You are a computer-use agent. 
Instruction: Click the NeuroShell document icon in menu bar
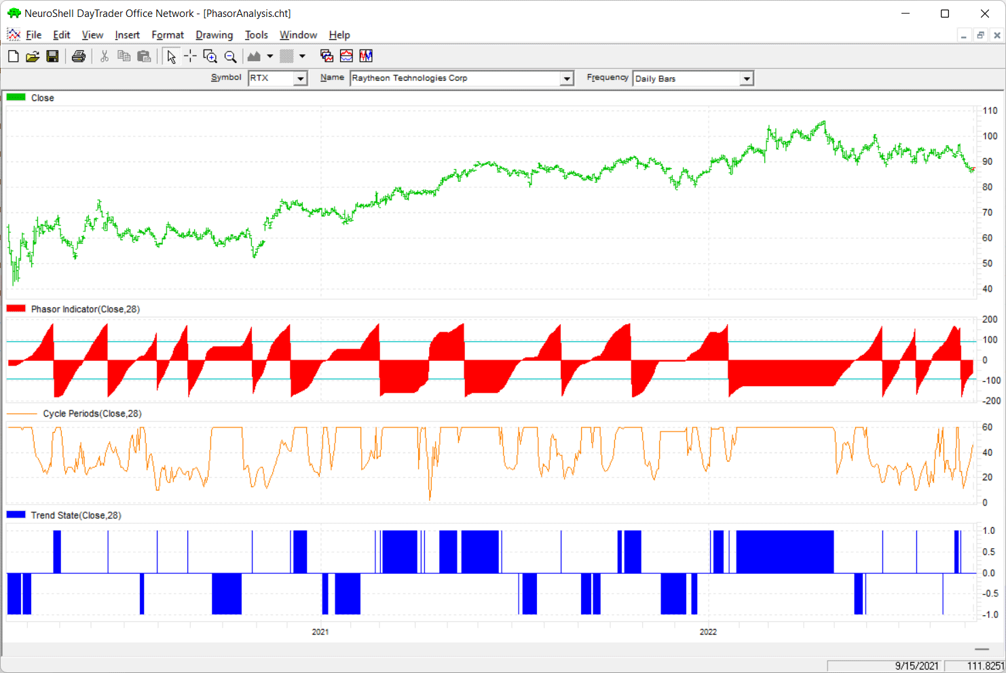point(13,35)
